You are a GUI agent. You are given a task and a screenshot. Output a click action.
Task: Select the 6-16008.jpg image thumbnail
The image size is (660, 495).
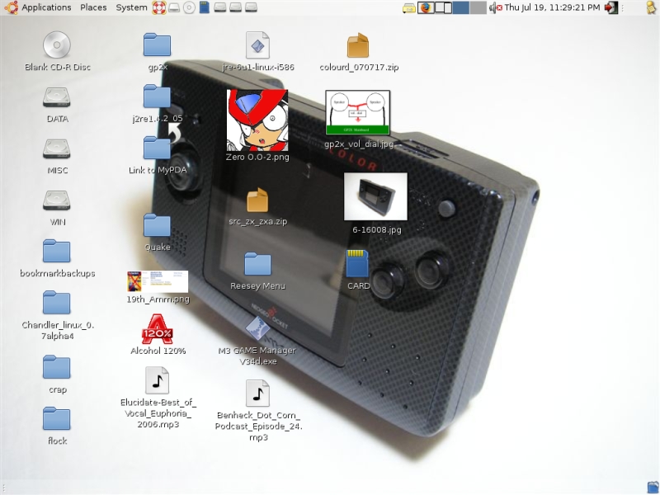click(x=375, y=196)
